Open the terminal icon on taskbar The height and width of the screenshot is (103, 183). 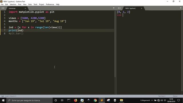(x=69, y=100)
